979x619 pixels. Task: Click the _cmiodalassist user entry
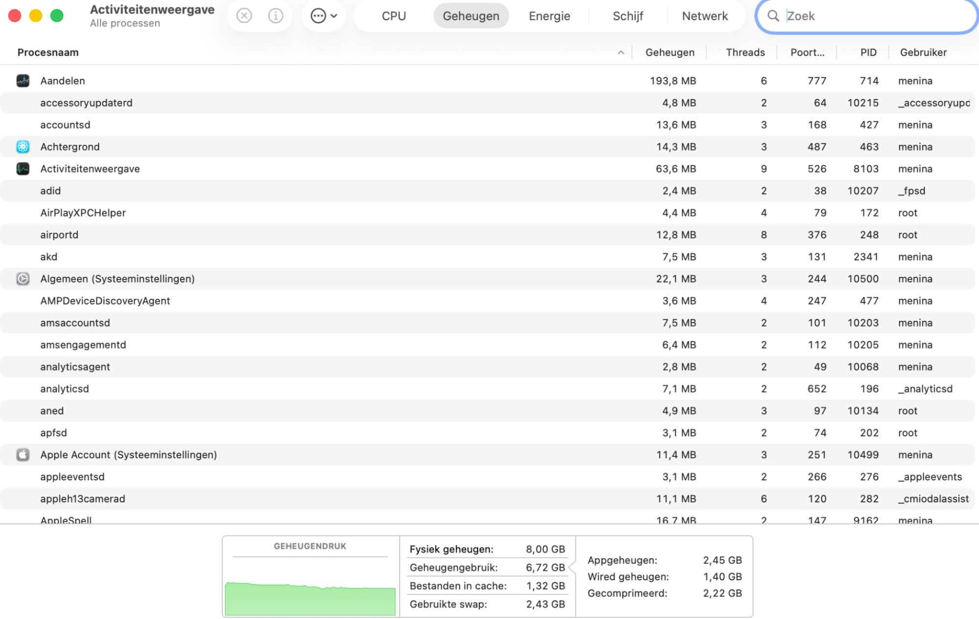[x=933, y=499]
